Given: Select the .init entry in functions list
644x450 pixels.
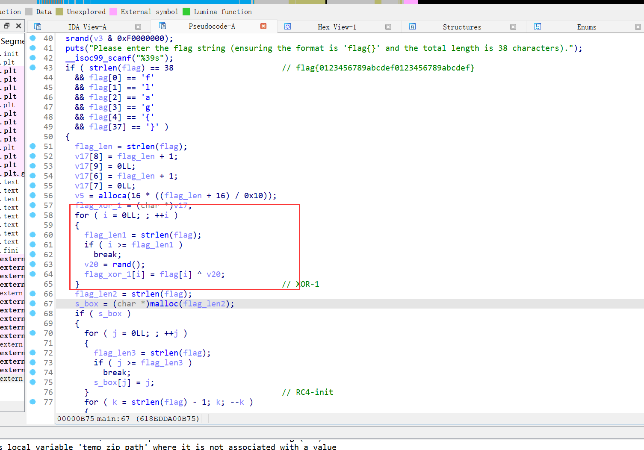Looking at the screenshot, I should click(x=11, y=53).
